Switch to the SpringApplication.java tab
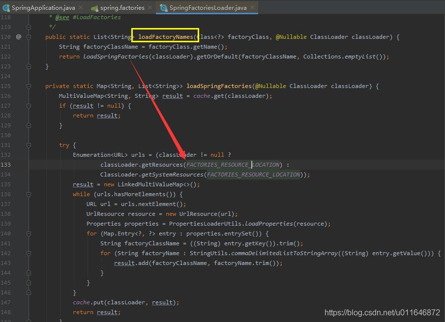Image resolution: width=445 pixels, height=322 pixels. click(x=42, y=7)
